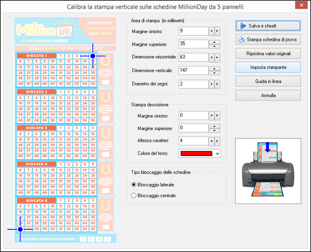Screen dimensions: 311x252
Task: Increase the Dimensione orizzontale value
Action: (217, 57)
